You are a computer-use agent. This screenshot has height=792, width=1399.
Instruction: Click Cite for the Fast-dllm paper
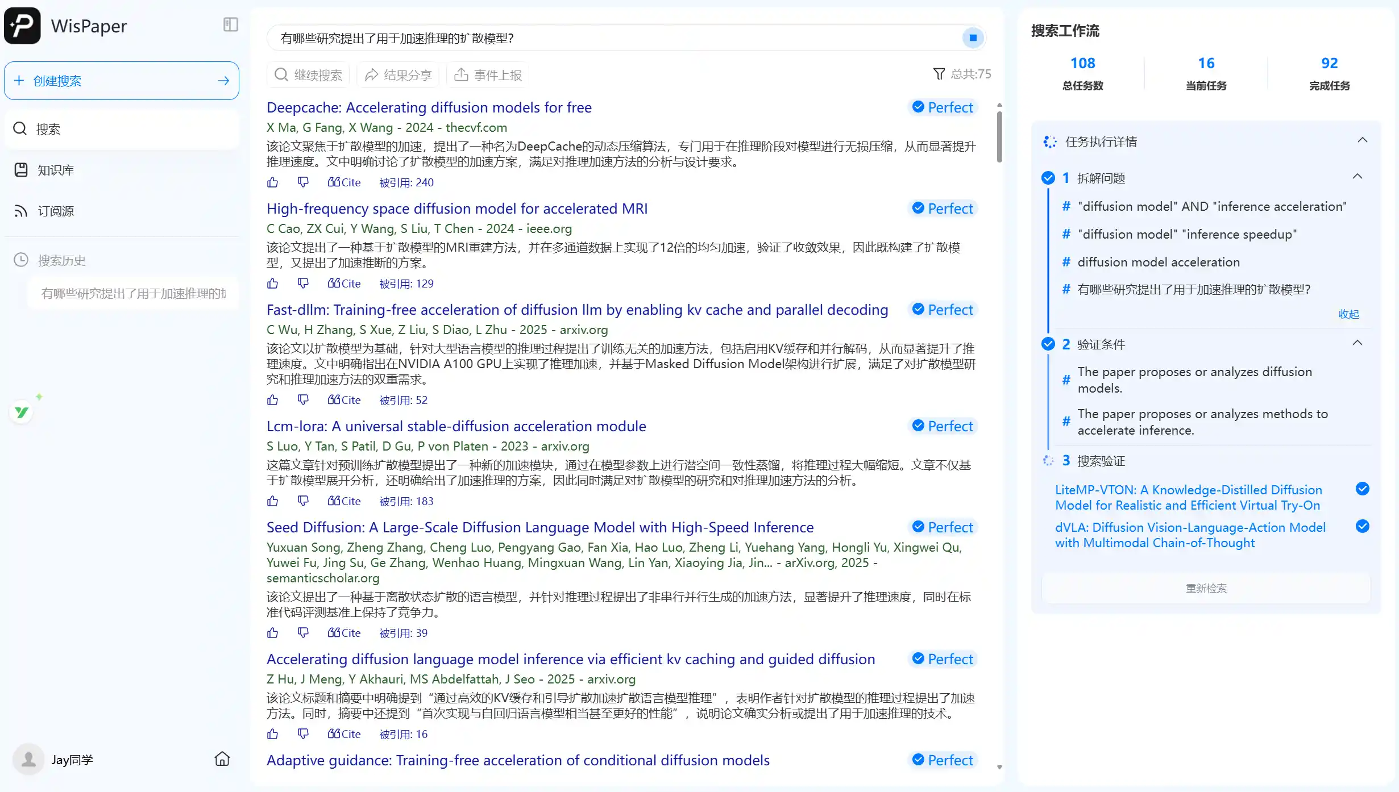[x=344, y=400]
